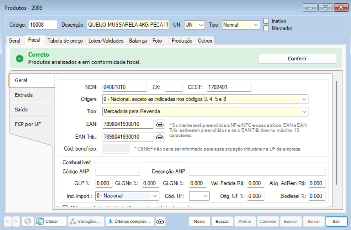Open the Ind. import. dropdown

point(155,196)
